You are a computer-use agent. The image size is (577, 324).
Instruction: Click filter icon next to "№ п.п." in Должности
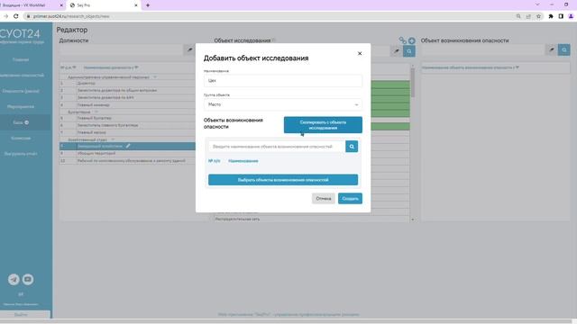(74, 67)
